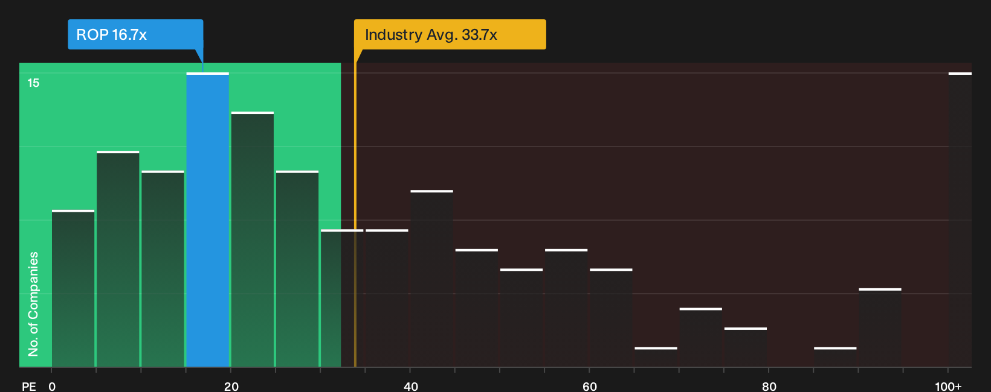Click the x-axis tick label '0'
The height and width of the screenshot is (392, 991).
point(52,386)
